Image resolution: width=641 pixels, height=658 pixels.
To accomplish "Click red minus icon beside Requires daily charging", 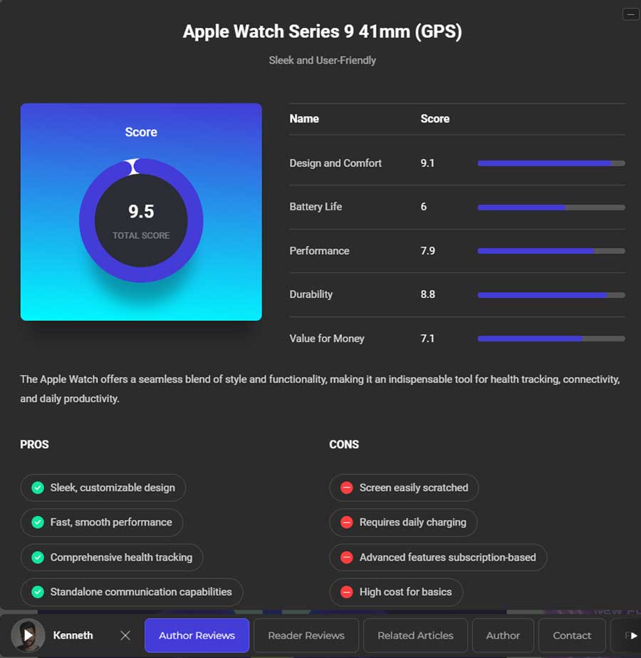I will tap(347, 522).
